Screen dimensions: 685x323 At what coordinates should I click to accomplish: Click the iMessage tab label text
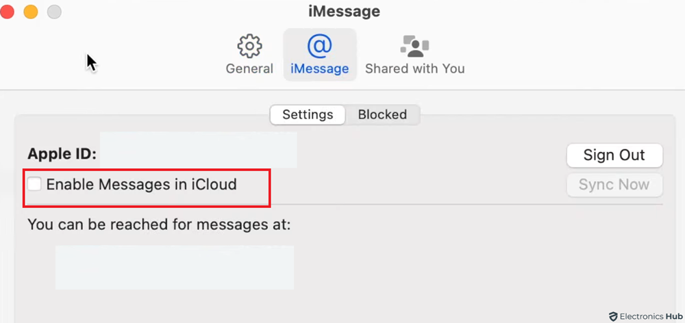(x=319, y=69)
